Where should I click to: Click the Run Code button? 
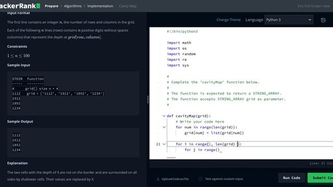pos(291,178)
